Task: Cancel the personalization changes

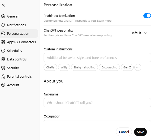Action: pyautogui.click(x=124, y=132)
